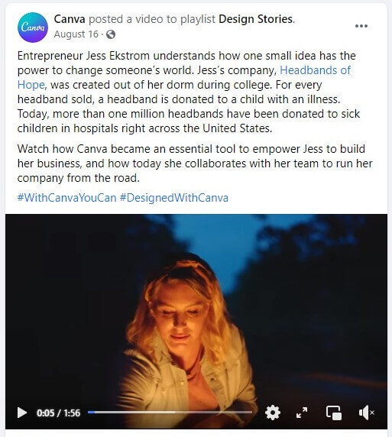Image resolution: width=392 pixels, height=437 pixels.
Task: Pop out the mini player
Action: 334,413
